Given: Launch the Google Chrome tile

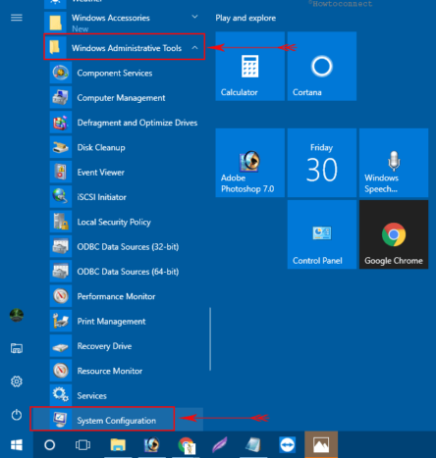Looking at the screenshot, I should pyautogui.click(x=394, y=234).
